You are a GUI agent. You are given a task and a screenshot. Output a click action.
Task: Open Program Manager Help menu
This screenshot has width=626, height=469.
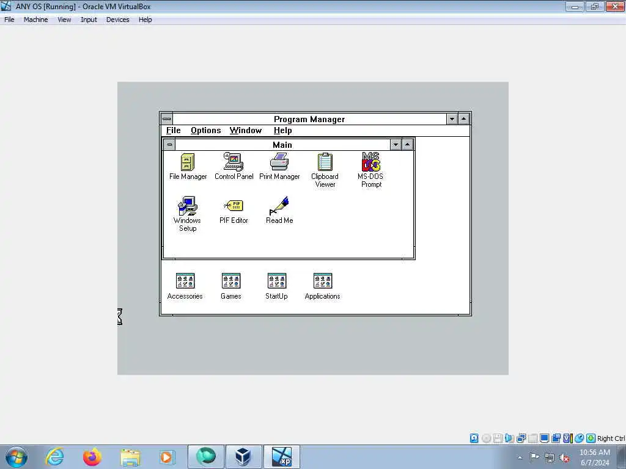[282, 131]
